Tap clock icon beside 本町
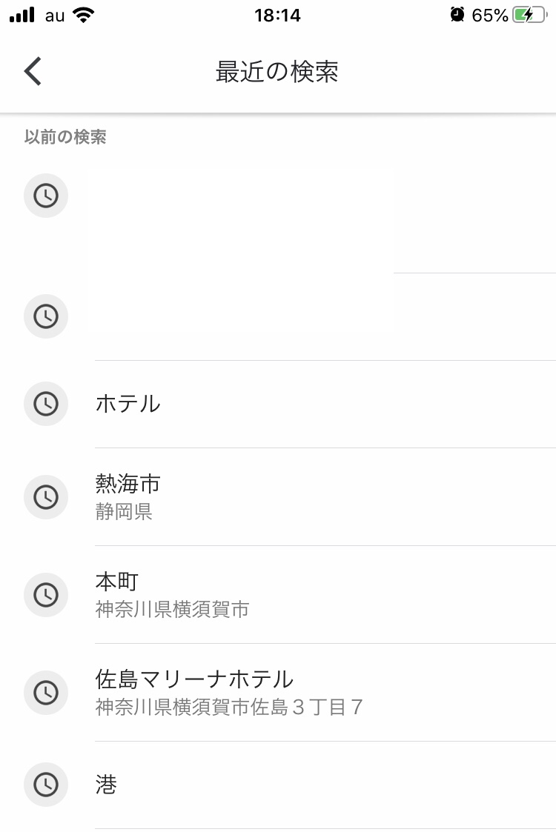 click(x=46, y=594)
